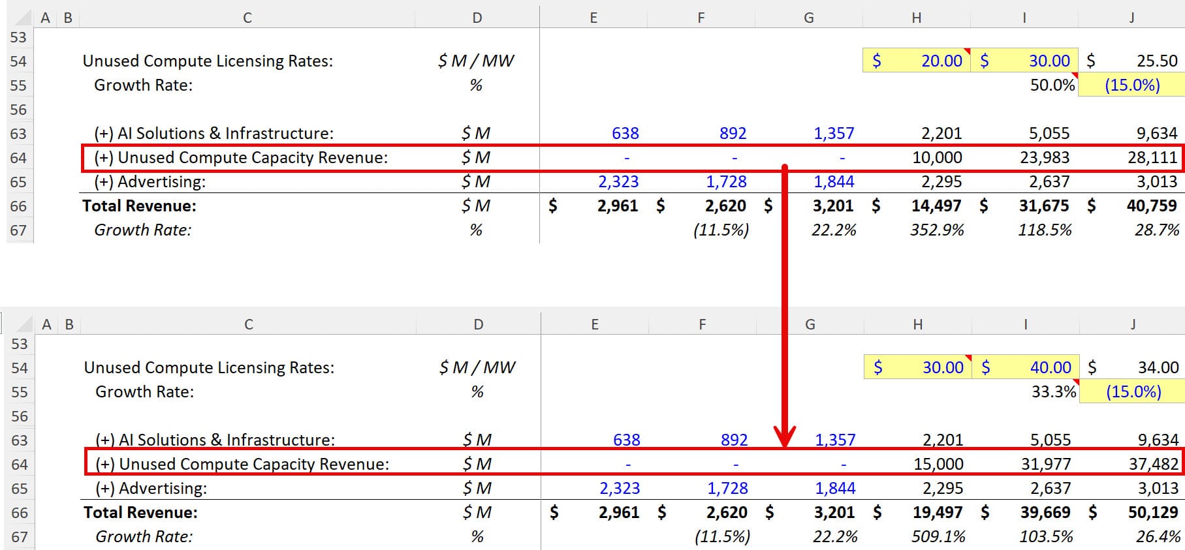Screen dimensions: 1185x550
Task: Select the $30.00 cell in lower sheet column H
Action: [918, 367]
